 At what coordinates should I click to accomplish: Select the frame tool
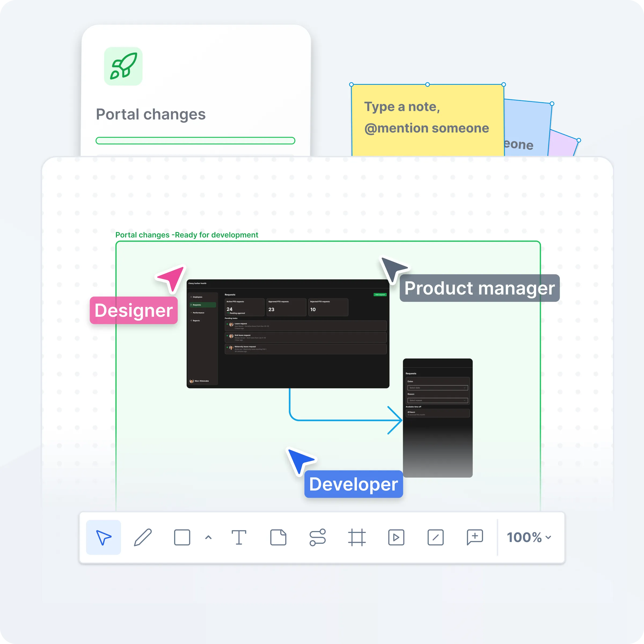click(357, 537)
